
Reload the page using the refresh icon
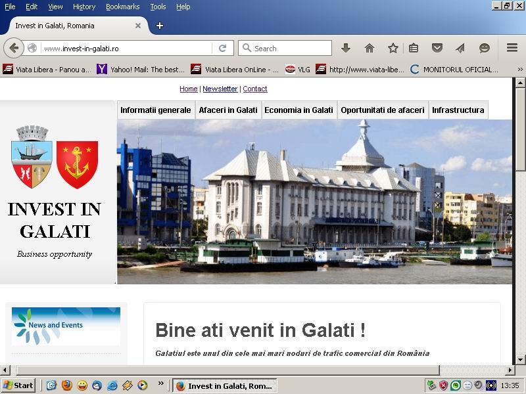(223, 48)
